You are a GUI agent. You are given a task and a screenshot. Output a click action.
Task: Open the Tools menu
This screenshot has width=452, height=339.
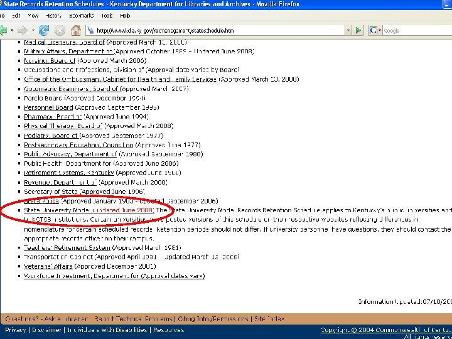click(x=107, y=16)
